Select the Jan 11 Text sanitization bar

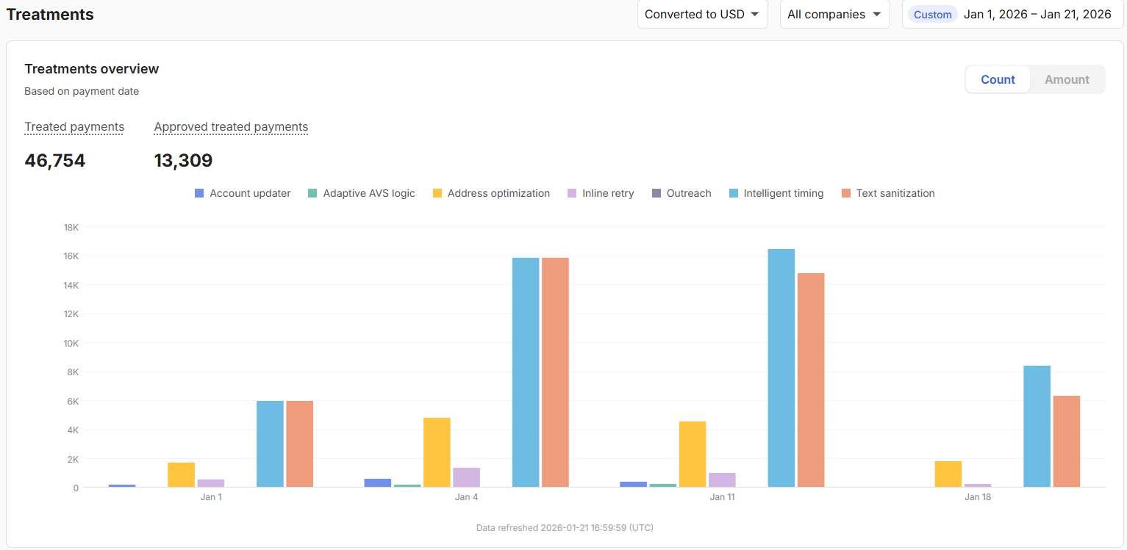point(811,380)
